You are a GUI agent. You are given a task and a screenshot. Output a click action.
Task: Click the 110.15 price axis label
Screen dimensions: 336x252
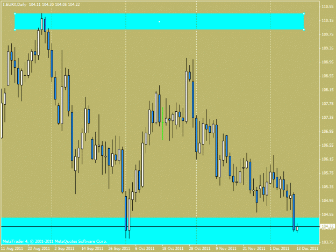pos(327,20)
